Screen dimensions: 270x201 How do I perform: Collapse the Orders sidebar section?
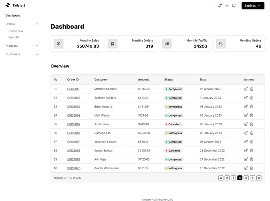coord(22,24)
